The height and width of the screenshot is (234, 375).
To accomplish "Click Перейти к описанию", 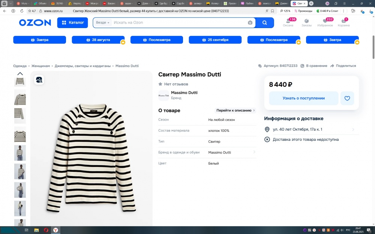I will click(x=235, y=110).
